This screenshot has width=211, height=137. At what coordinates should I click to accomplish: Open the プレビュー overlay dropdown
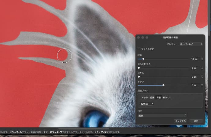pyautogui.click(x=191, y=44)
